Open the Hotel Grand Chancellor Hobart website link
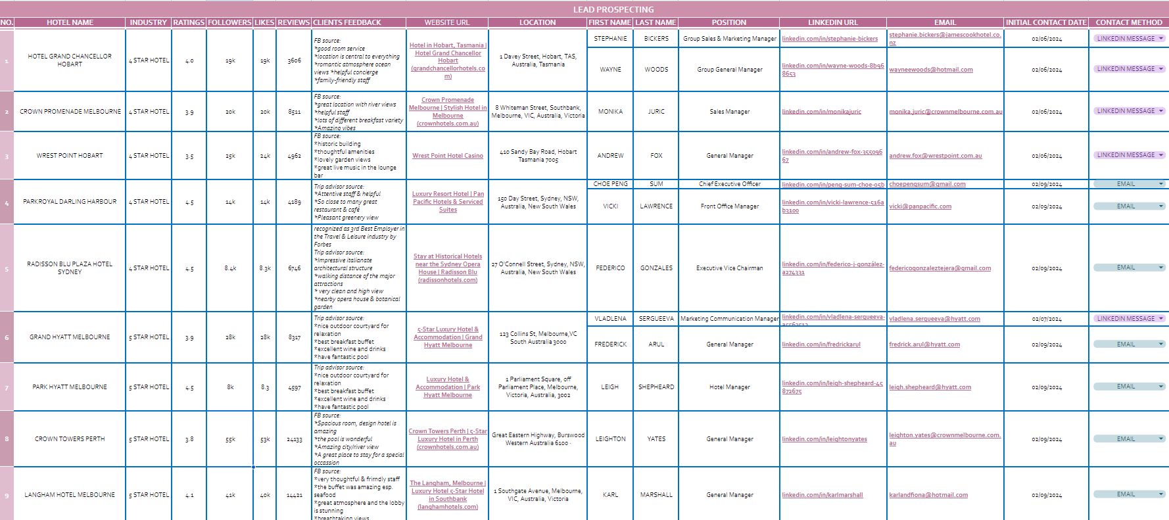The image size is (1169, 520). coord(448,60)
